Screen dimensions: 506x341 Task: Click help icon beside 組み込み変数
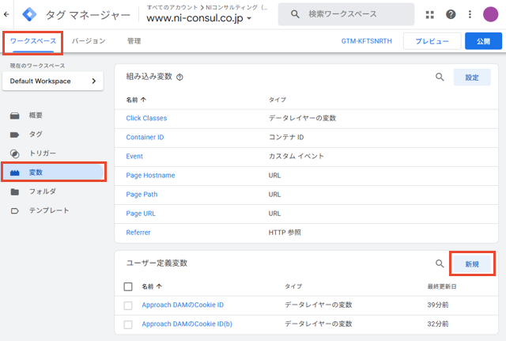(179, 77)
